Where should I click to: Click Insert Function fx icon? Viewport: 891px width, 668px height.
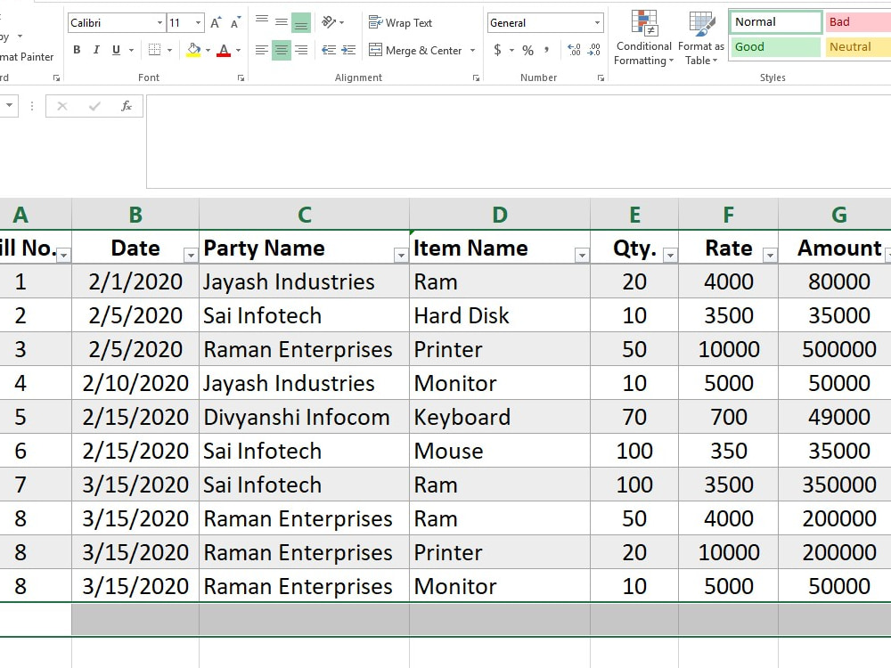127,106
